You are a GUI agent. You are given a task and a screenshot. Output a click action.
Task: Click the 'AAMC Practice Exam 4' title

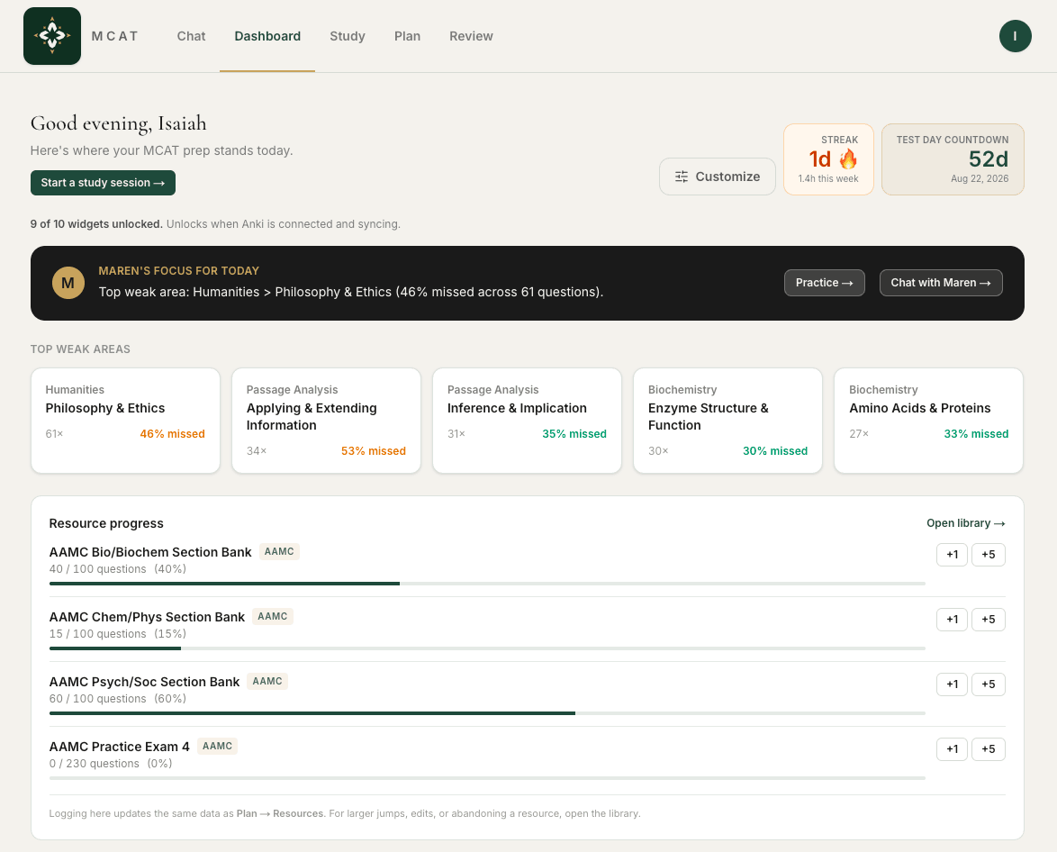tap(120, 746)
